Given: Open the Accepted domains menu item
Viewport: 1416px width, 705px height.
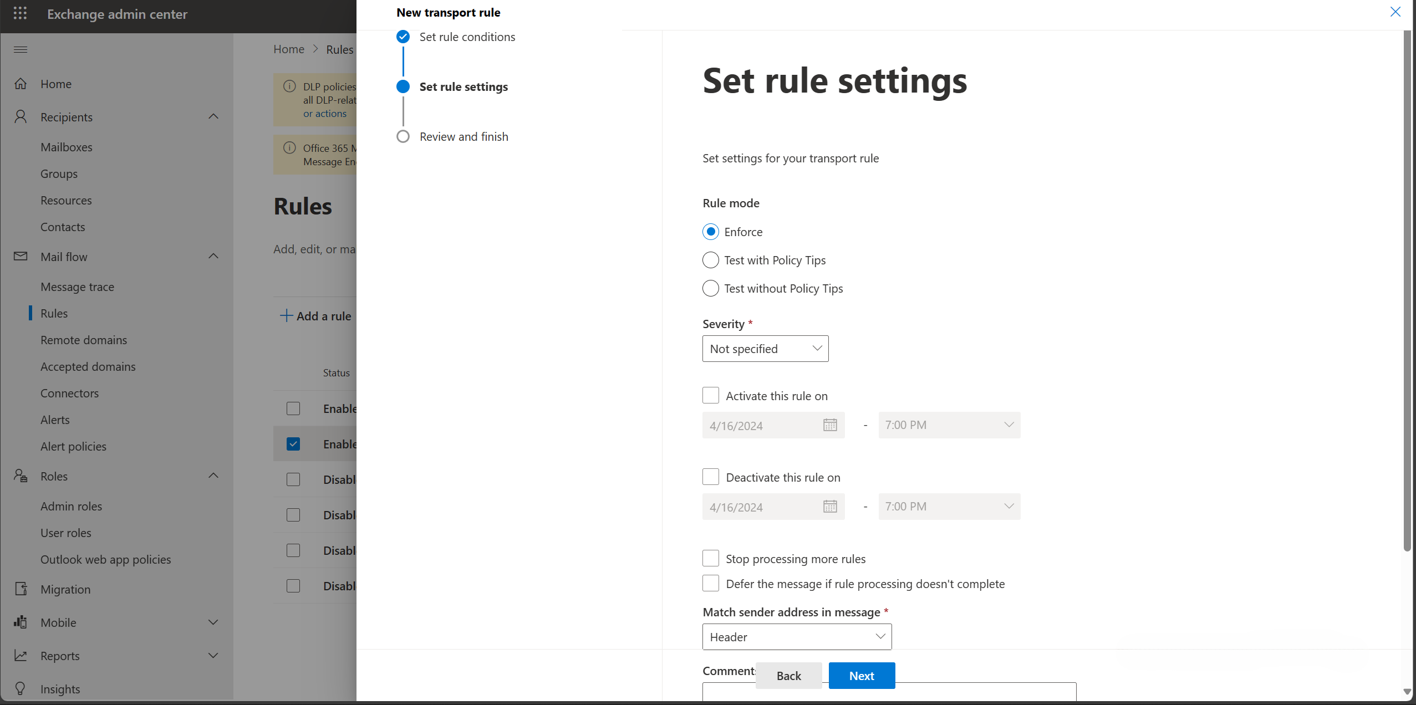Looking at the screenshot, I should 88,366.
